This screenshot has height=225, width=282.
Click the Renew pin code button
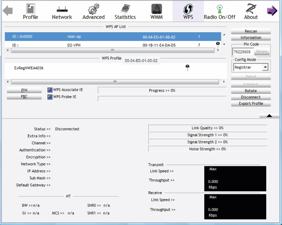pos(262,52)
